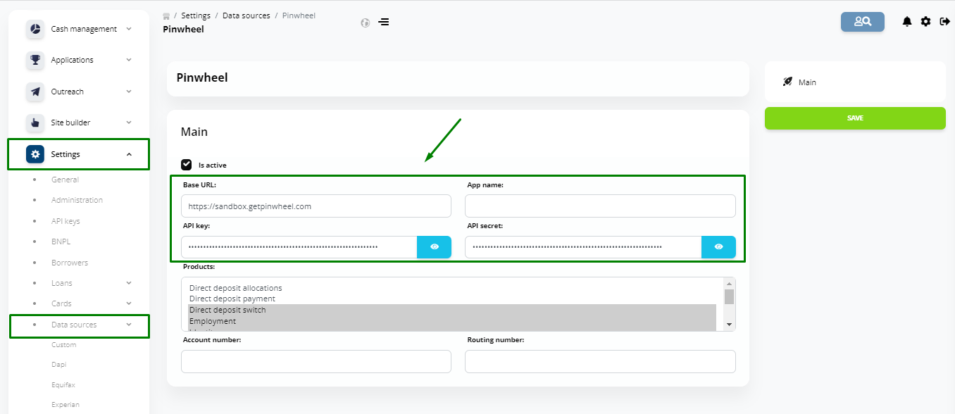Viewport: 955px width, 414px height.
Task: Click the Applications trophy icon
Action: click(35, 61)
